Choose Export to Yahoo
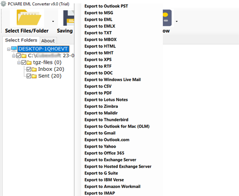 [x=100, y=146]
